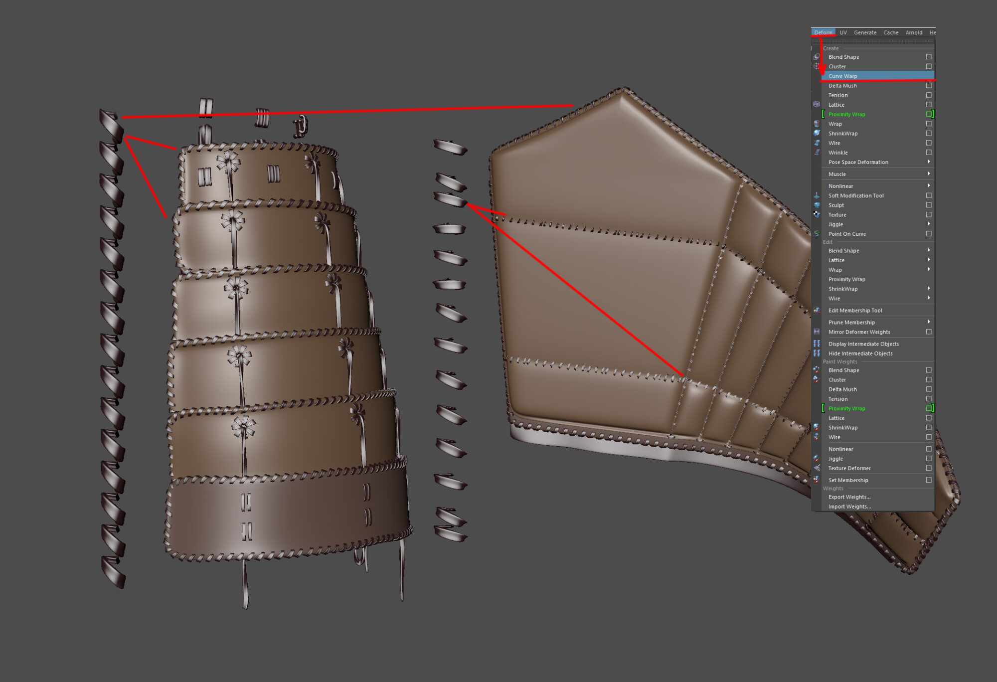Open the Wrinkle option box
The width and height of the screenshot is (997, 682).
tap(929, 153)
